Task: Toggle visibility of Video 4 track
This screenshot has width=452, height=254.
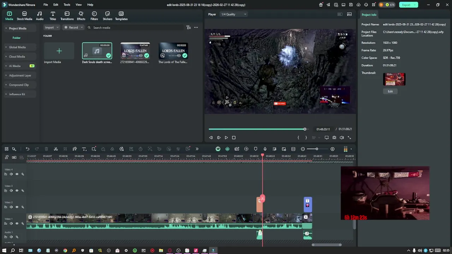Action: (x=17, y=174)
